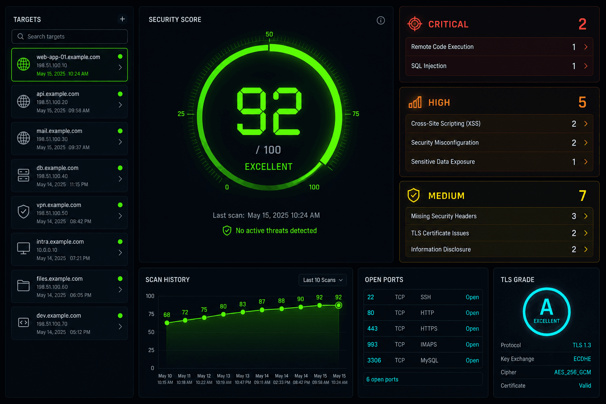This screenshot has height=404, width=606.
Task: Click the High count number 5
Action: tap(582, 102)
